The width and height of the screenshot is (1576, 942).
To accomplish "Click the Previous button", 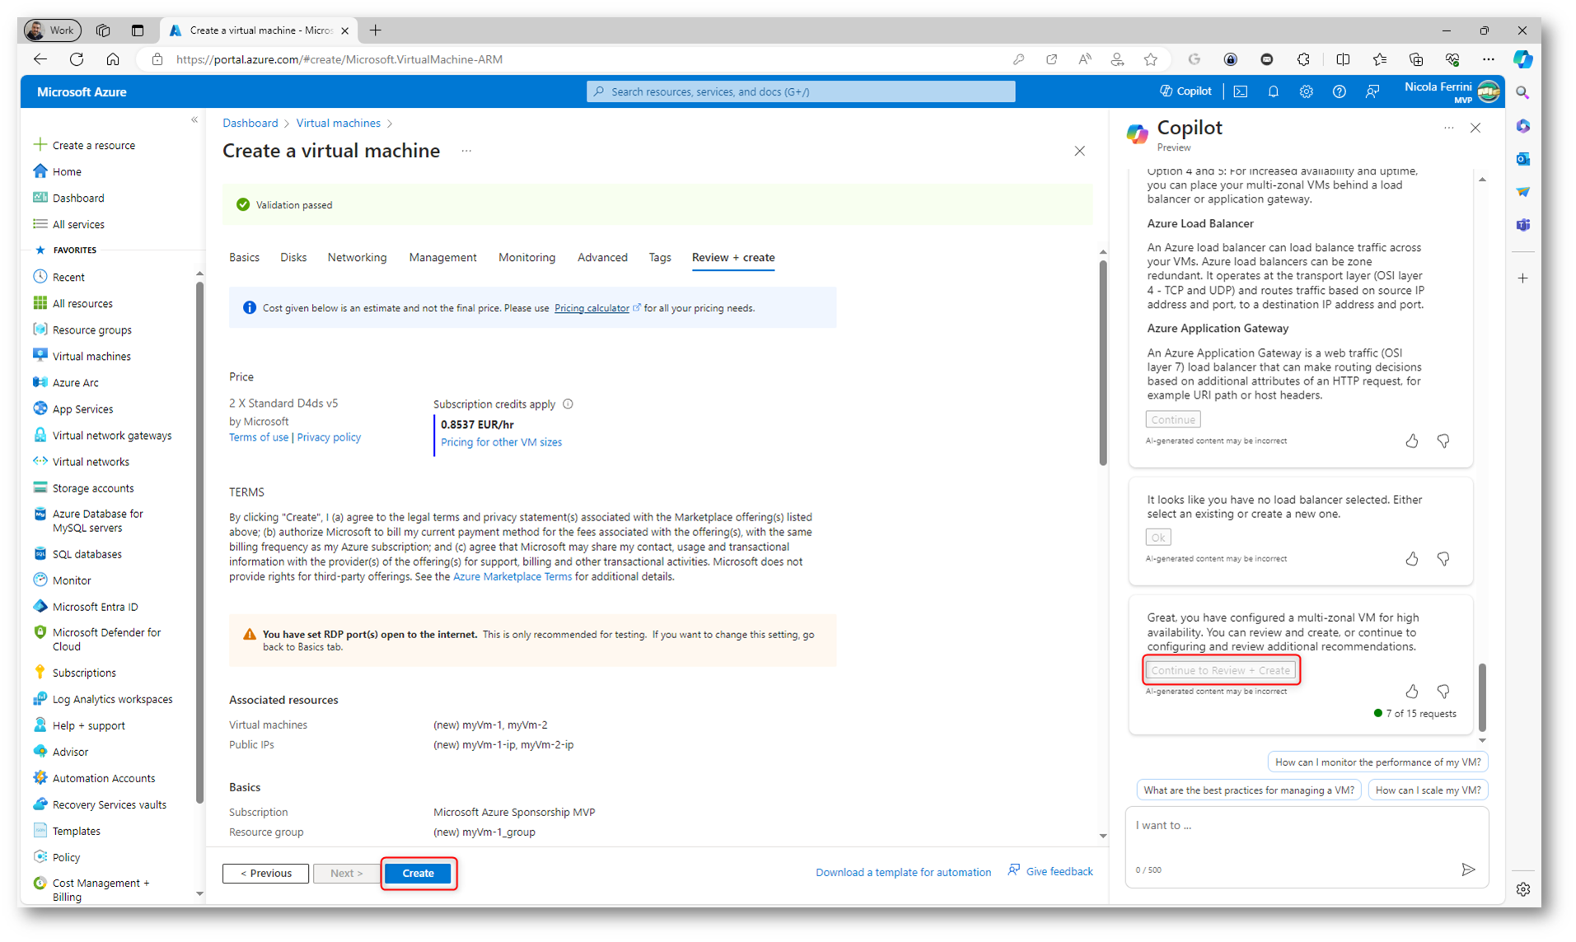I will (265, 873).
